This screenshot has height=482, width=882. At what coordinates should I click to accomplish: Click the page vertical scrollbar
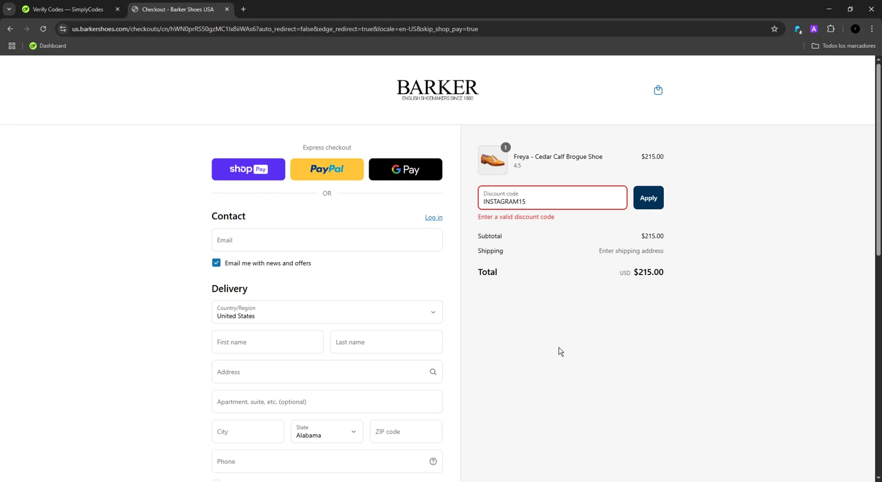pyautogui.click(x=878, y=159)
